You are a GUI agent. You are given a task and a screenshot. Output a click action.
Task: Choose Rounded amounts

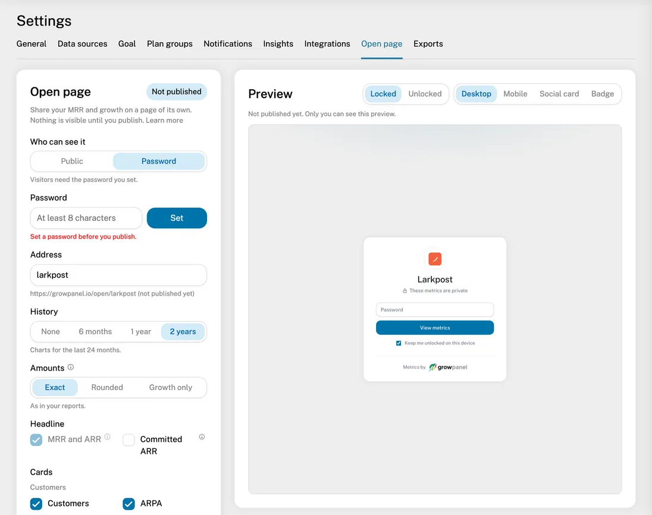click(107, 387)
